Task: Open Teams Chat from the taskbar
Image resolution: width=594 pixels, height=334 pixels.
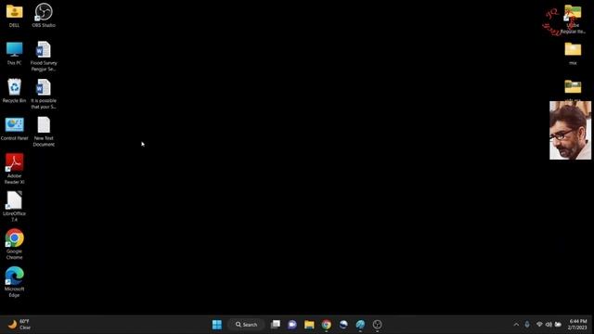Action: (x=292, y=325)
